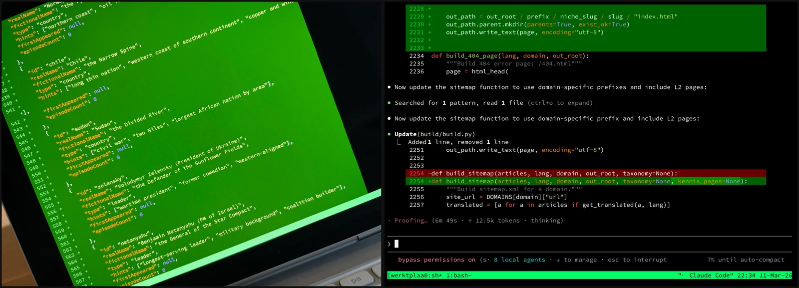Click 'translated = [a for a in articles' line

coord(558,205)
